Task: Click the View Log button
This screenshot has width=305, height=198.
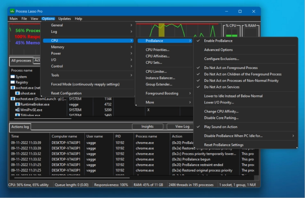Action: coord(180,127)
